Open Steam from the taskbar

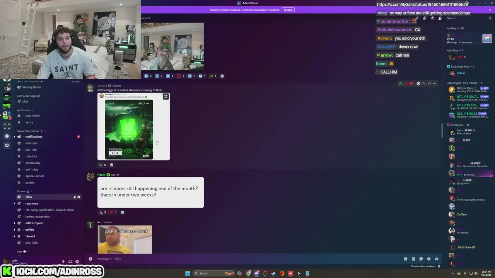[x=273, y=273]
